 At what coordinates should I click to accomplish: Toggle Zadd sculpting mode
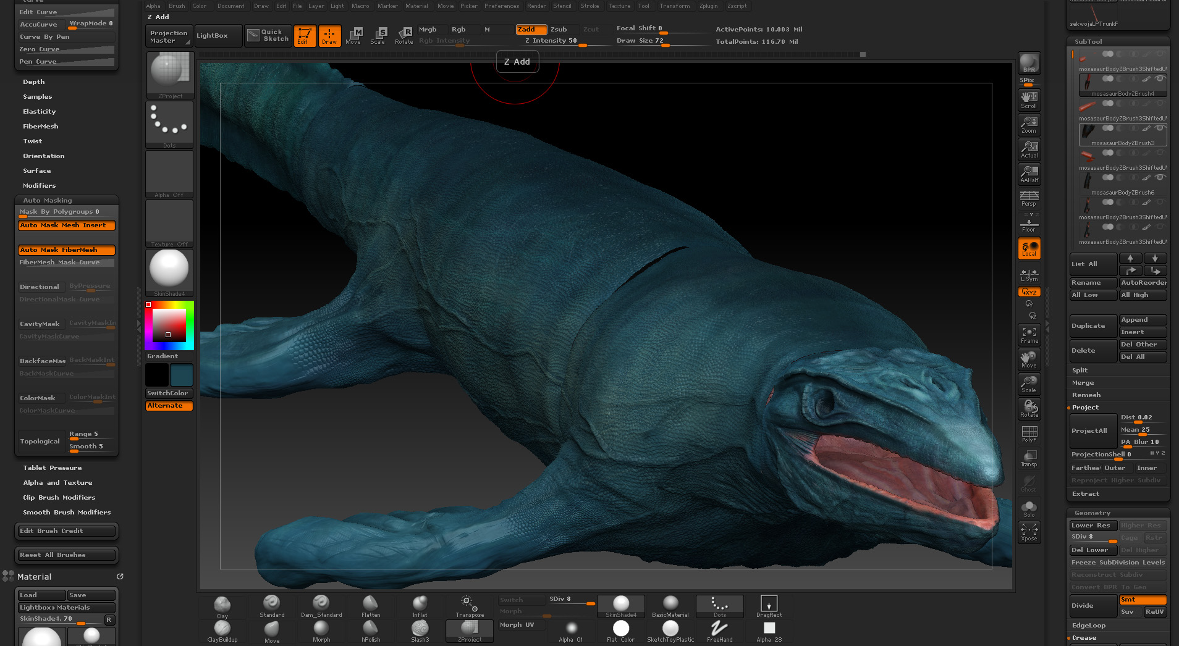(530, 28)
